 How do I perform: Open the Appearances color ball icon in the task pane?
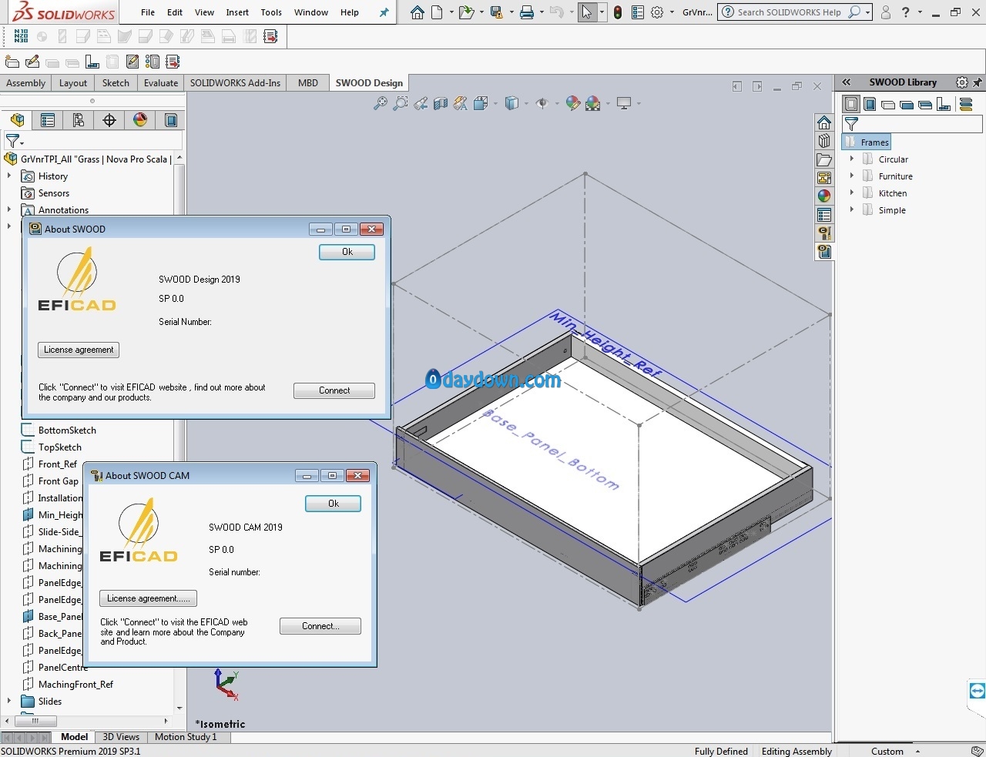(824, 196)
